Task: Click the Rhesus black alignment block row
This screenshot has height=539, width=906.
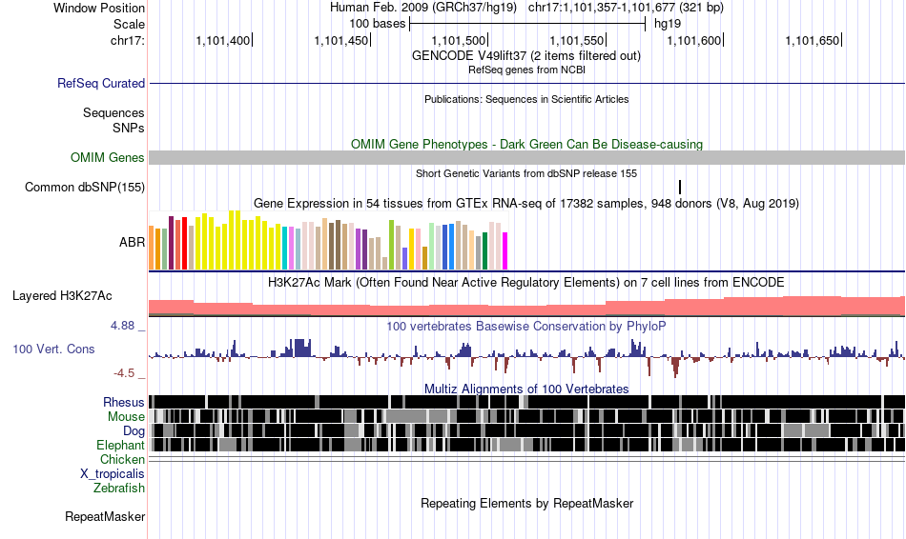Action: 527,402
